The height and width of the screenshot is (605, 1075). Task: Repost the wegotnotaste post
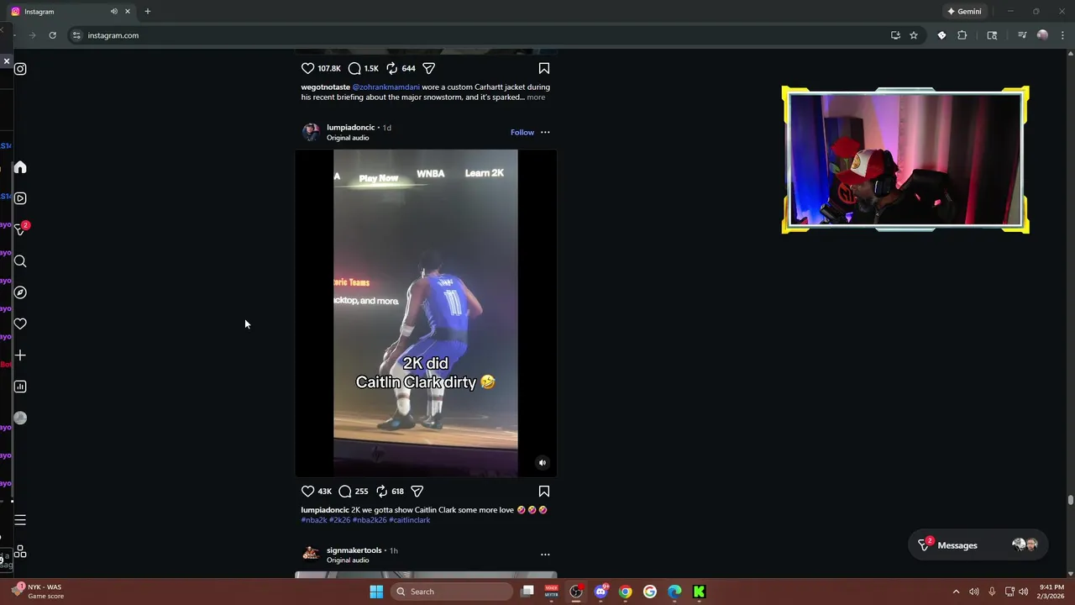click(391, 68)
